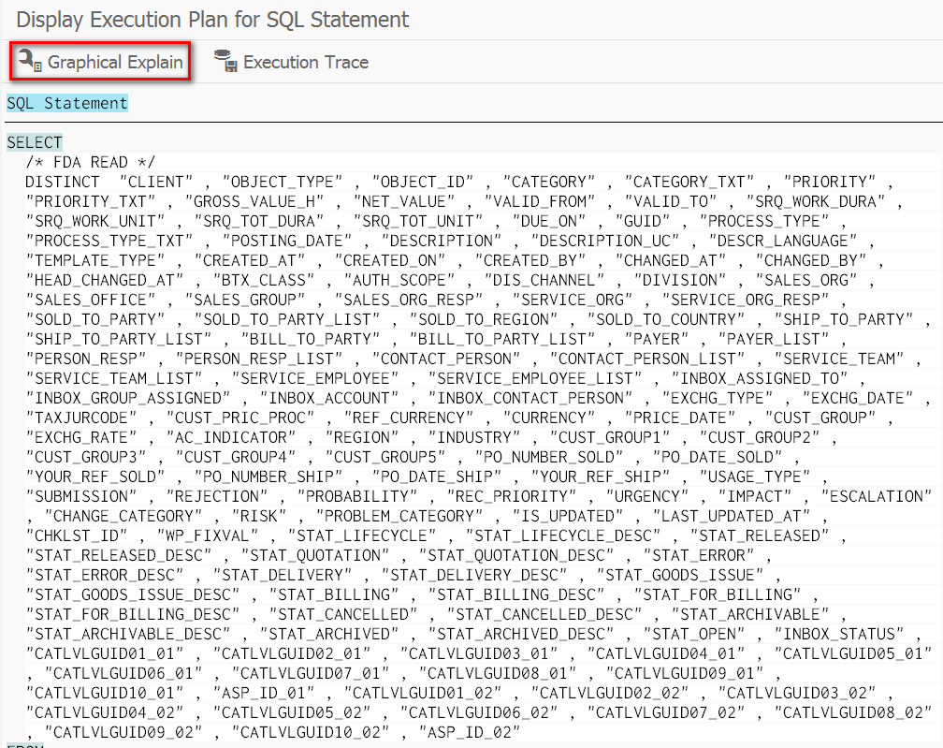
Task: Click the highlighted SELECT keyword
Action: pyautogui.click(x=34, y=141)
